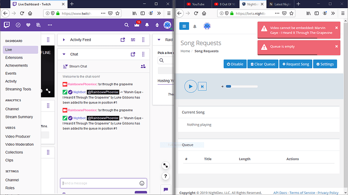Open Video Producer in sidebar
Image resolution: width=348 pixels, height=195 pixels.
pos(18,137)
